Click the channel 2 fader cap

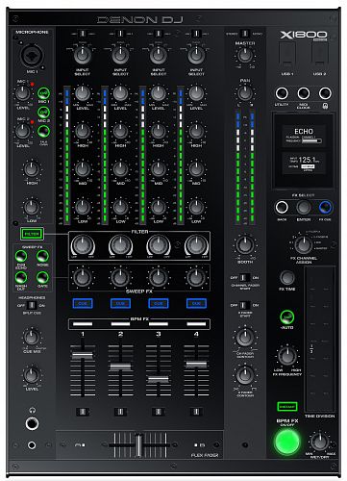[x=120, y=367]
